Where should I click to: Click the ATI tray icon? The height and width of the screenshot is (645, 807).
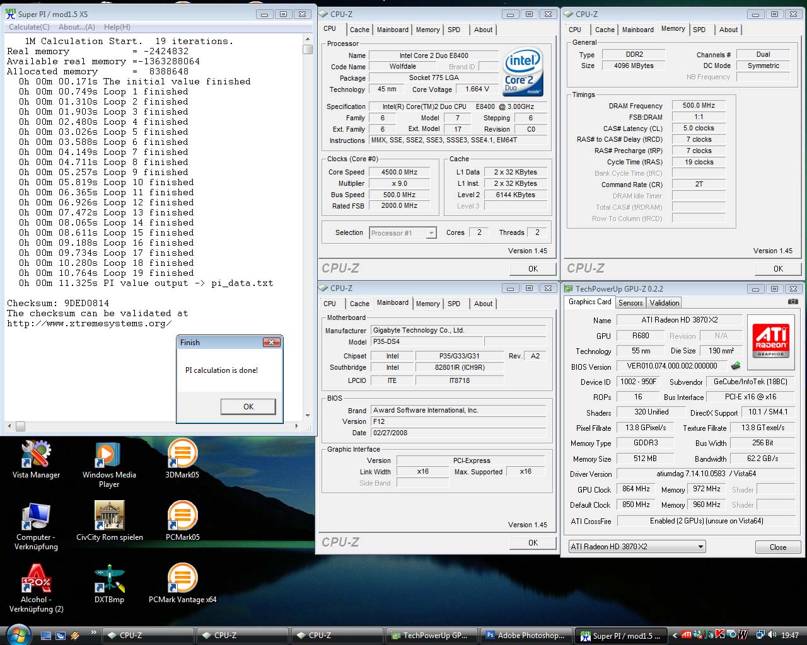[x=687, y=635]
